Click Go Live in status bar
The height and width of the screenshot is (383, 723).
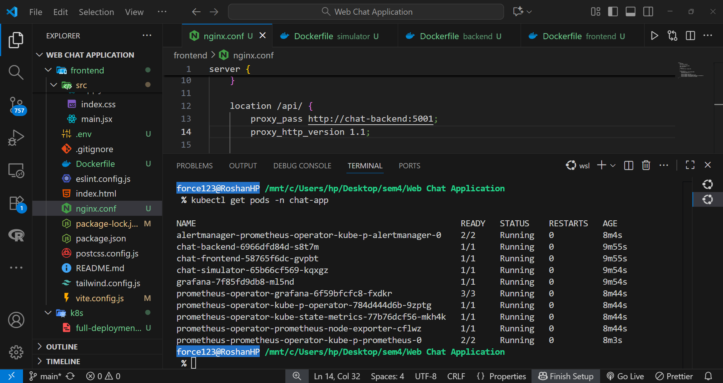coord(625,376)
